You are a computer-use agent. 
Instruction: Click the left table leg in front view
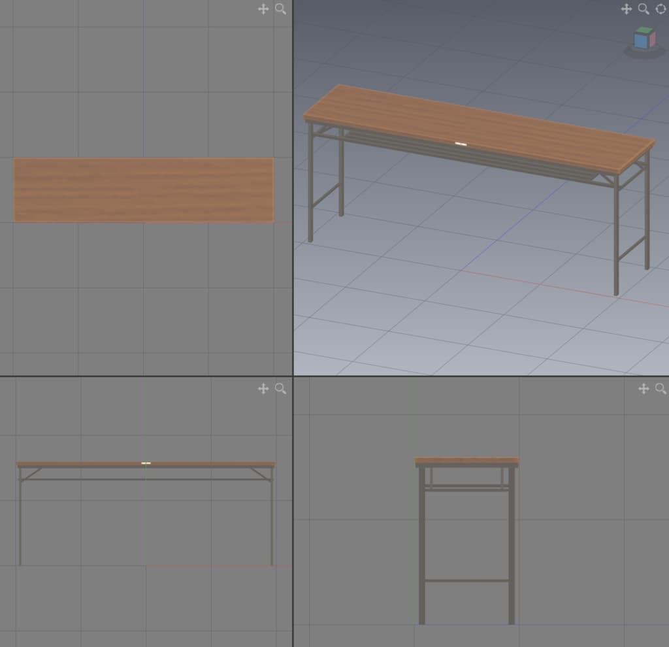[20, 523]
